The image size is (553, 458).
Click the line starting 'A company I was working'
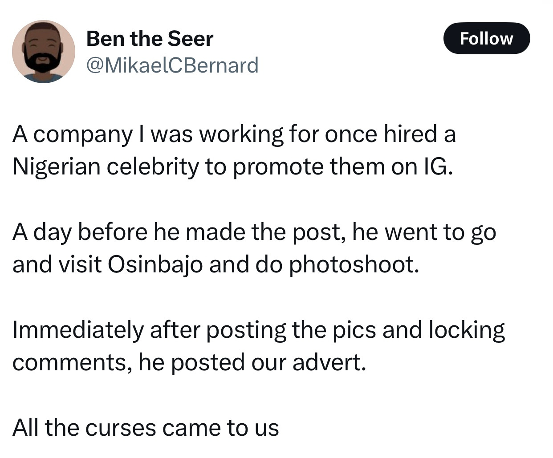[x=234, y=134]
